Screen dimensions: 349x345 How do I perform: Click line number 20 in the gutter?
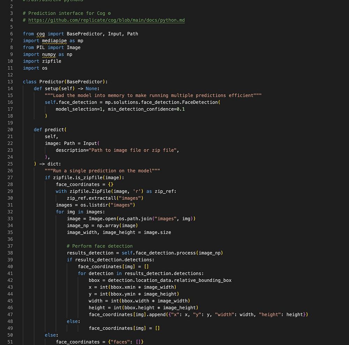click(x=10, y=130)
